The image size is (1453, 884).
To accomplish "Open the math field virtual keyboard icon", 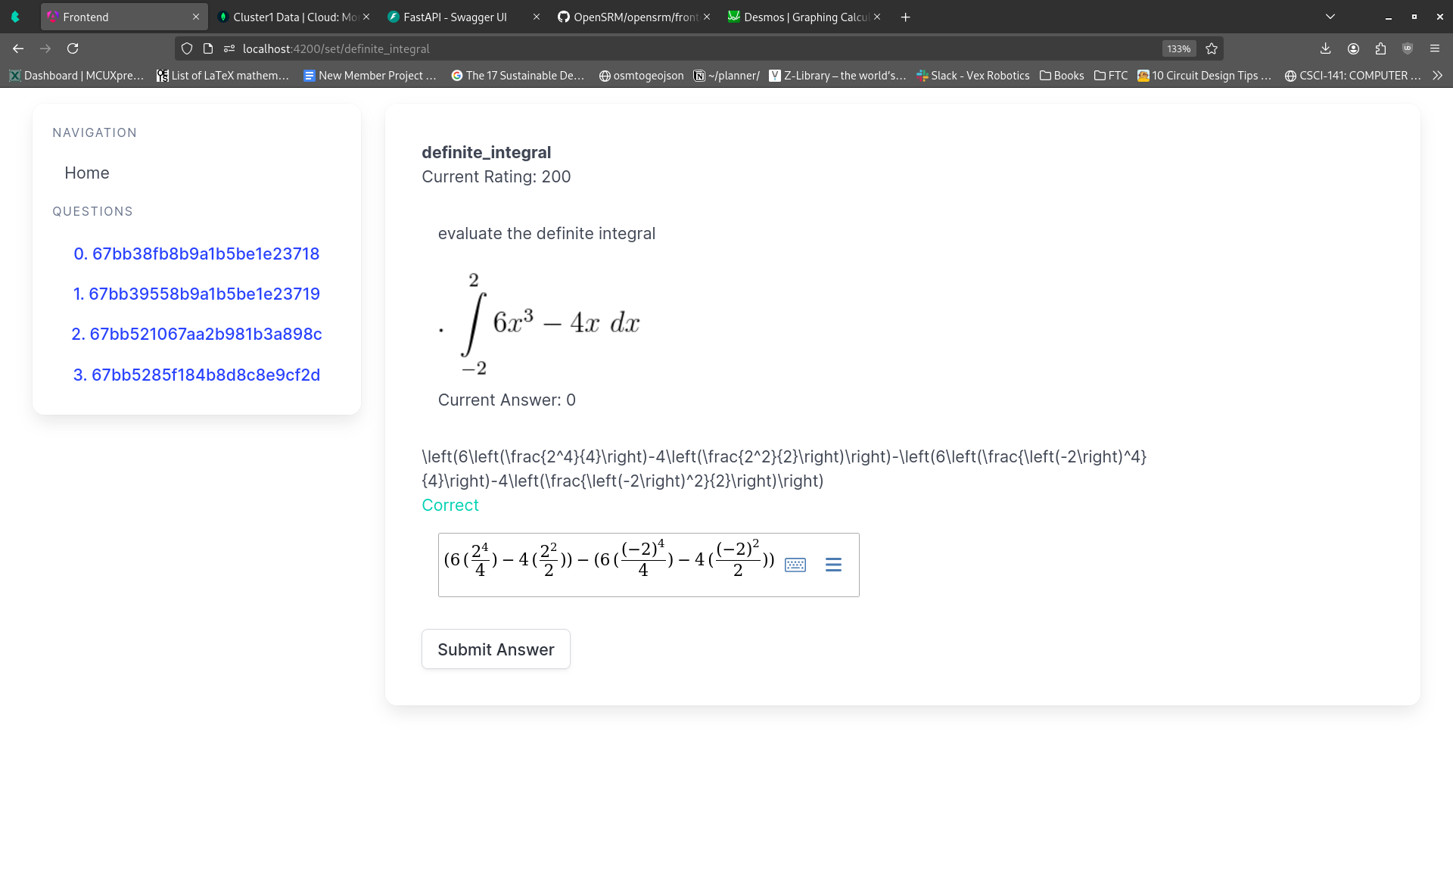I will tap(795, 565).
